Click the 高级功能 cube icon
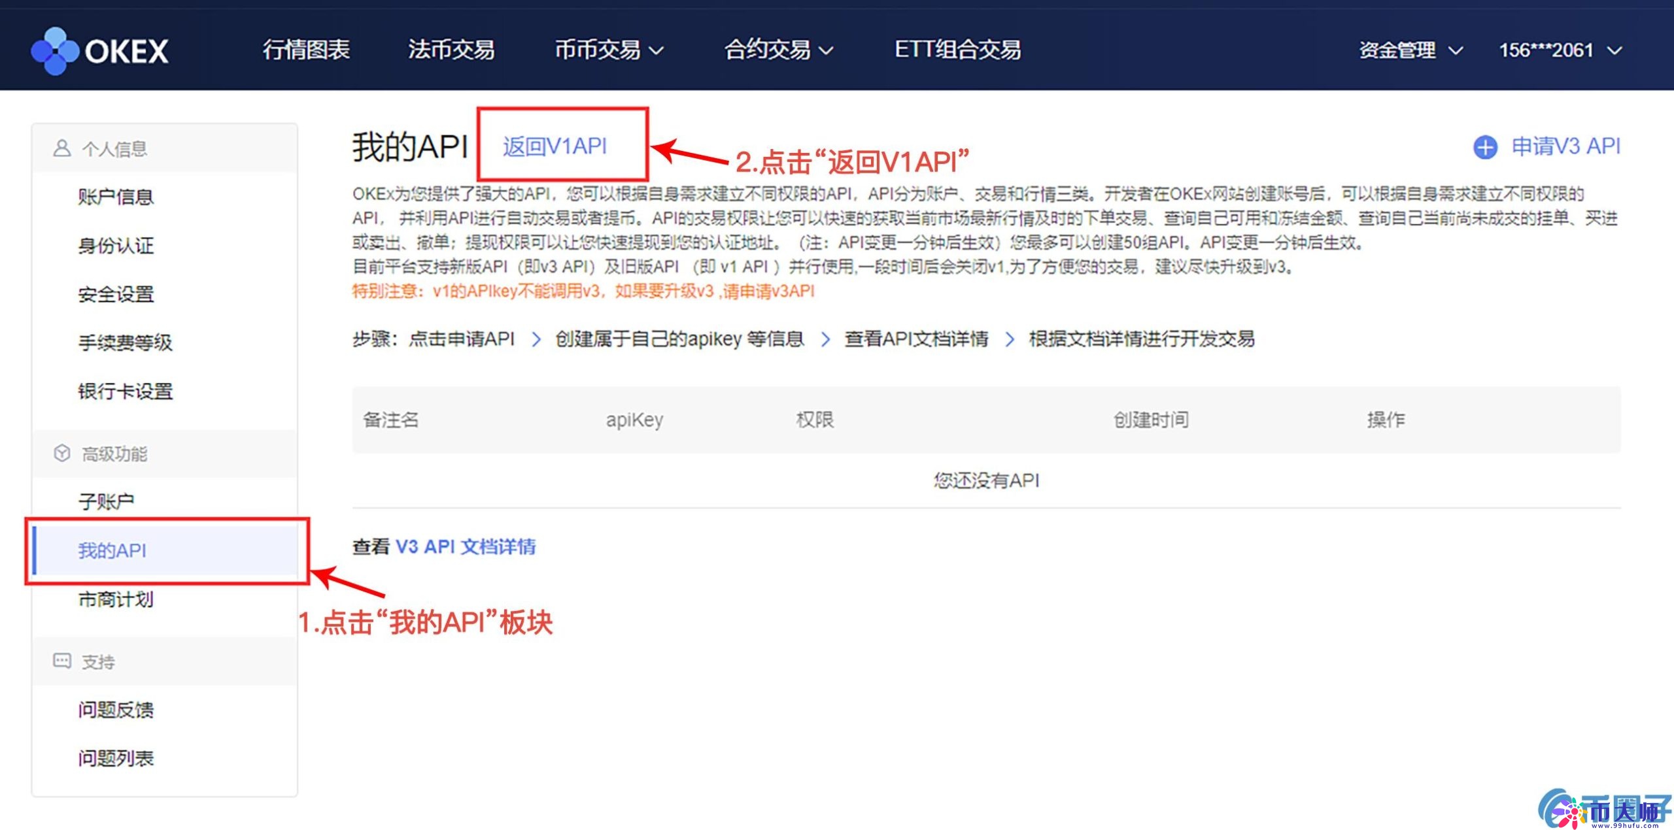 click(61, 453)
